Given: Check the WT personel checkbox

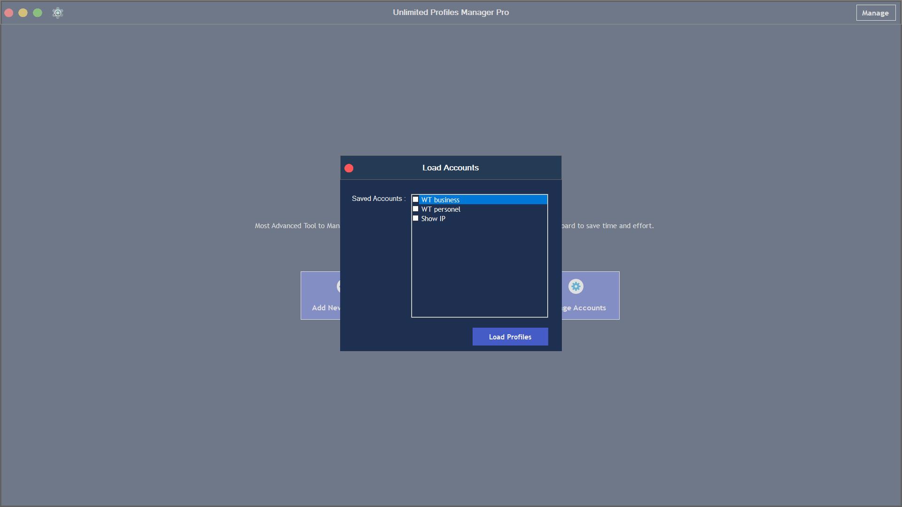Looking at the screenshot, I should (x=415, y=209).
